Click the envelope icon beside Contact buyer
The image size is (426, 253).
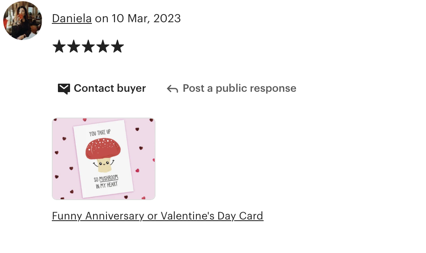[x=64, y=89]
